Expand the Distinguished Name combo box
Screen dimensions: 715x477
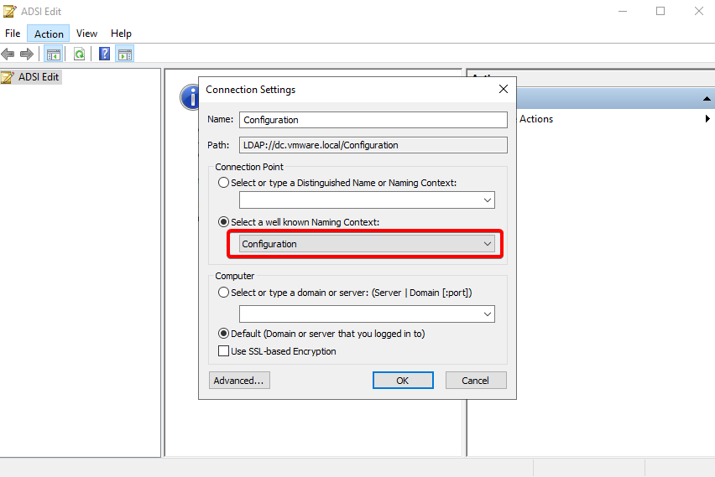pyautogui.click(x=487, y=200)
